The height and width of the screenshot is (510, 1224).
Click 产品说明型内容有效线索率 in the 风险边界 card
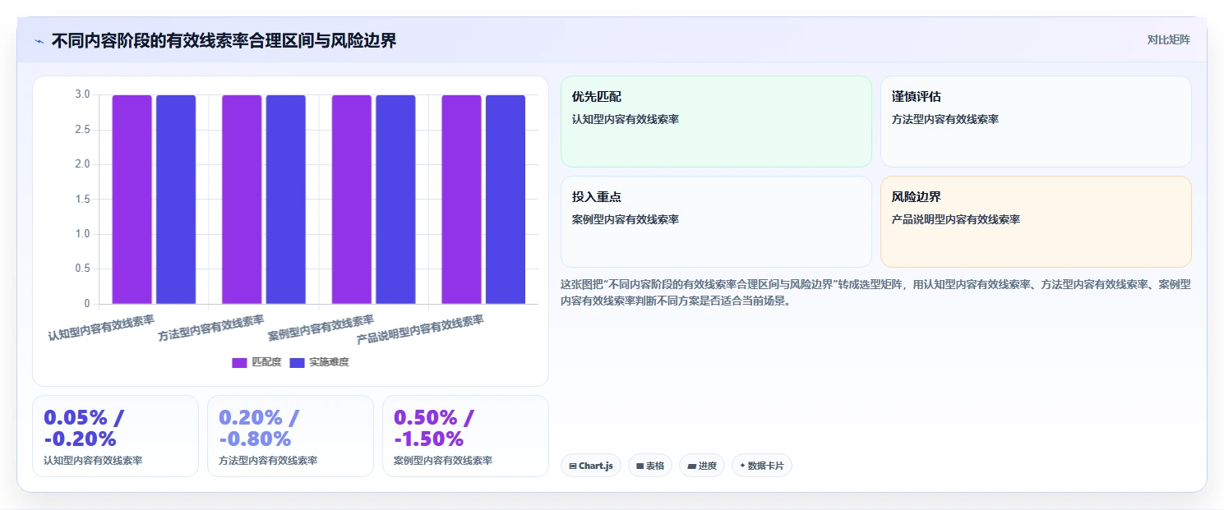pyautogui.click(x=956, y=219)
